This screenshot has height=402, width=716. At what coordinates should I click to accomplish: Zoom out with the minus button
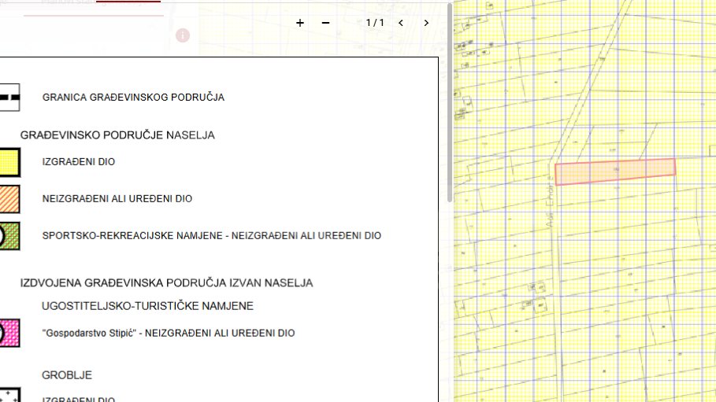[325, 23]
